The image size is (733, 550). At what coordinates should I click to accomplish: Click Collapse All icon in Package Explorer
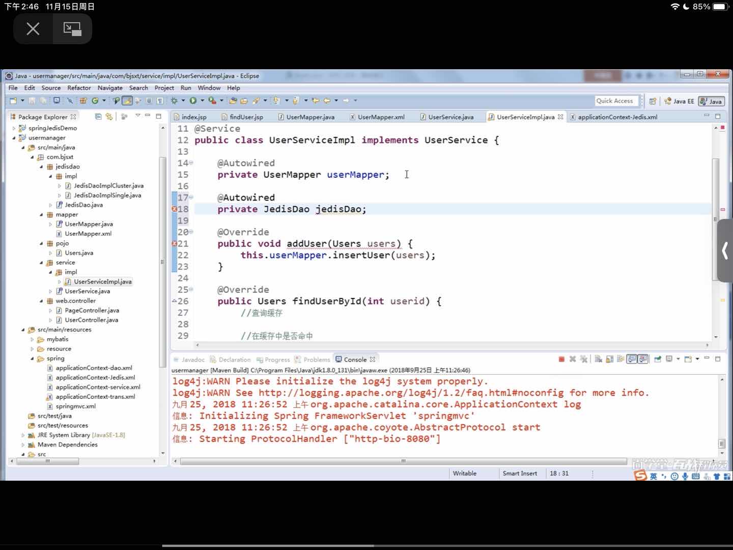98,117
